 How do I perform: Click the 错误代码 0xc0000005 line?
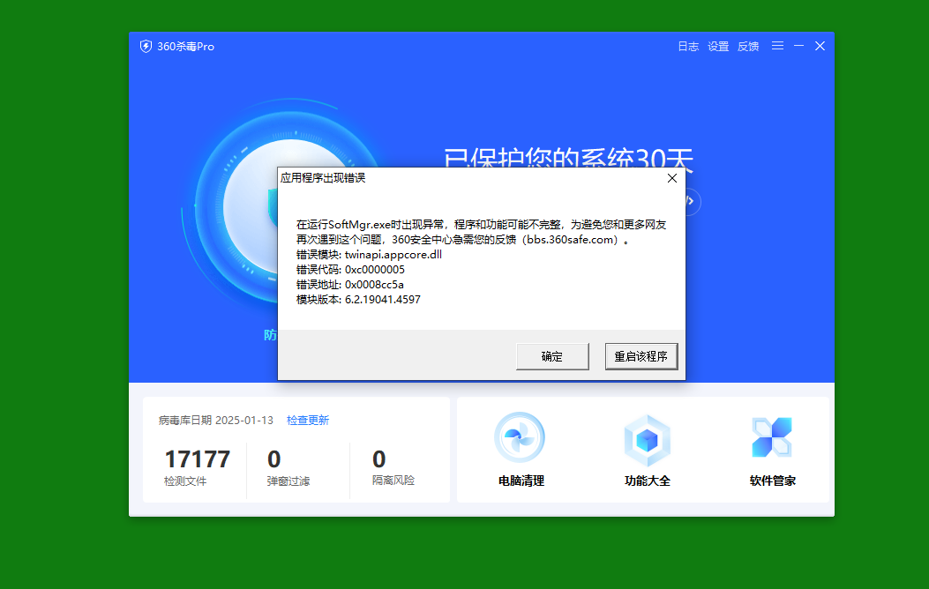click(350, 269)
